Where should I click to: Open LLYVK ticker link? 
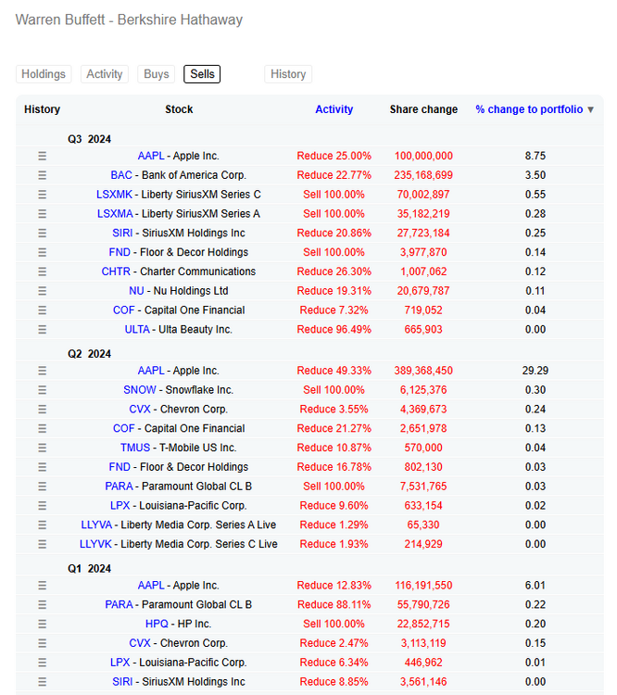[95, 544]
